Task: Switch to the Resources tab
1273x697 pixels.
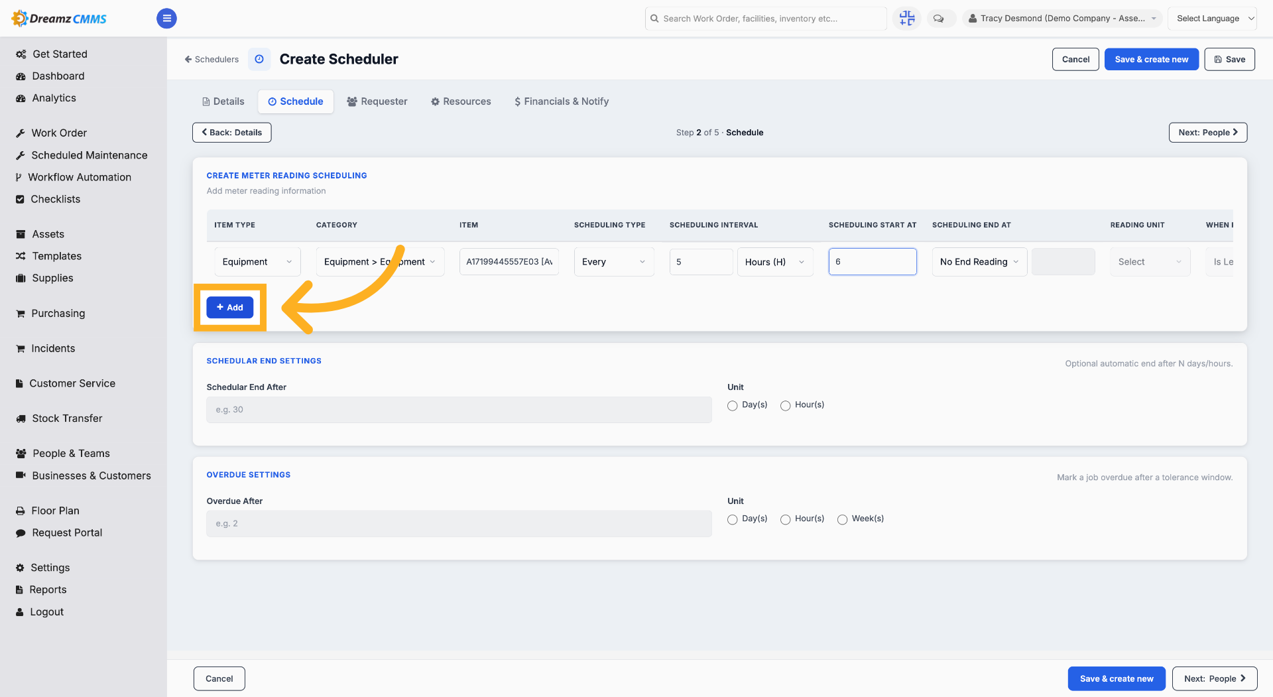Action: 461,101
